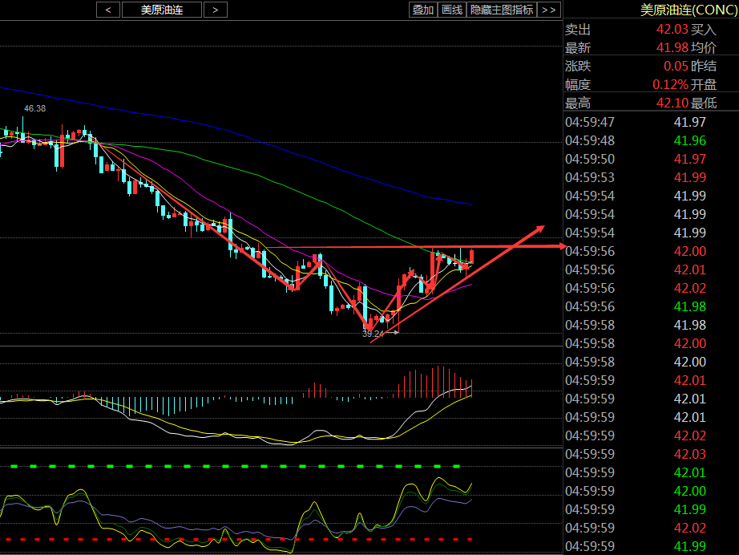
Task: Select the 卖出 sell price row
Action: click(578, 29)
